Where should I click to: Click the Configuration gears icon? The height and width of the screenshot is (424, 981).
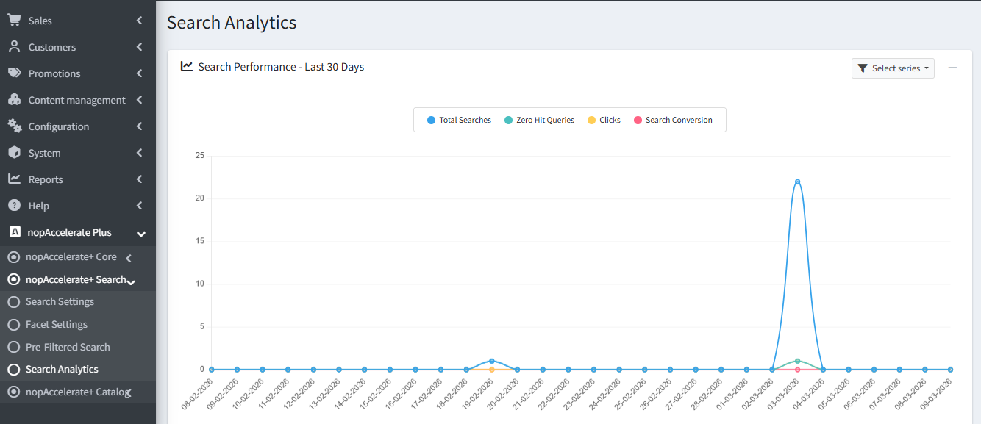click(14, 126)
